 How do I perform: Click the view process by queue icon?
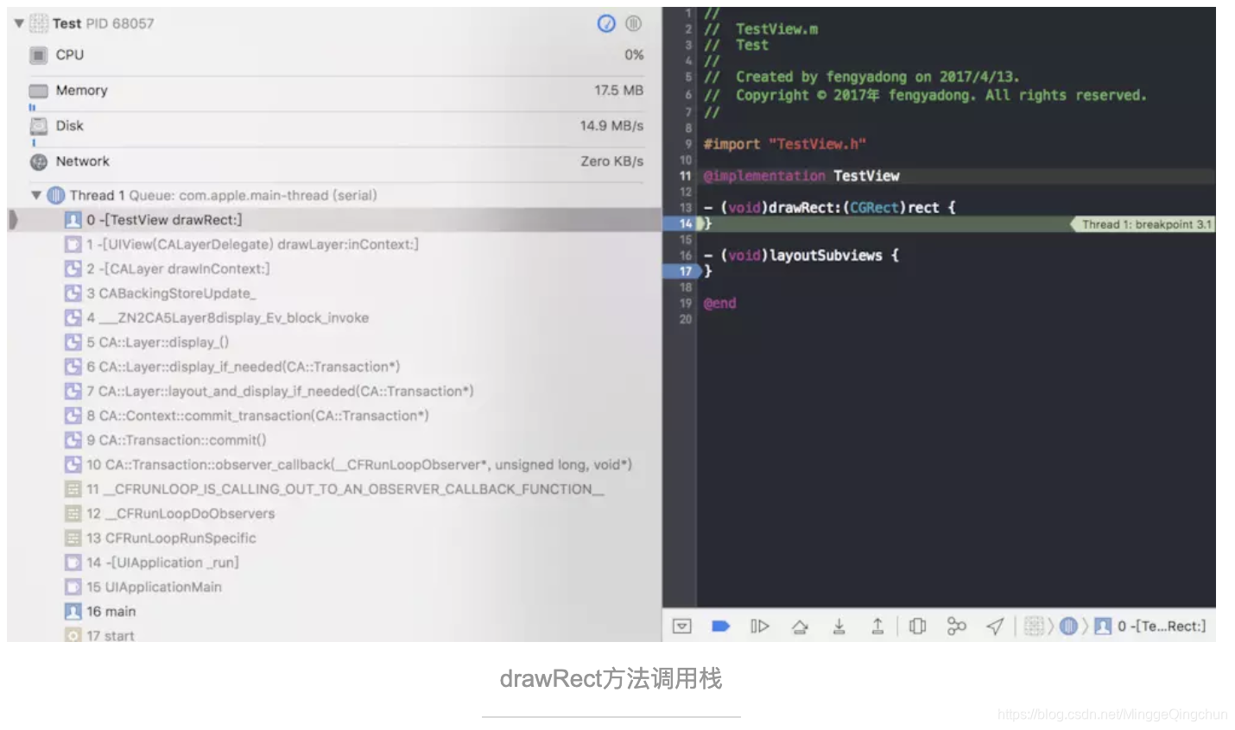tap(633, 23)
